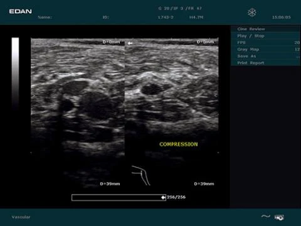The width and height of the screenshot is (301, 226).
Task: Click the Name field label
Action: 45,18
